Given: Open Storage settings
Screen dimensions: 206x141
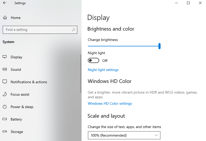Looking at the screenshot, I should (x=17, y=132).
